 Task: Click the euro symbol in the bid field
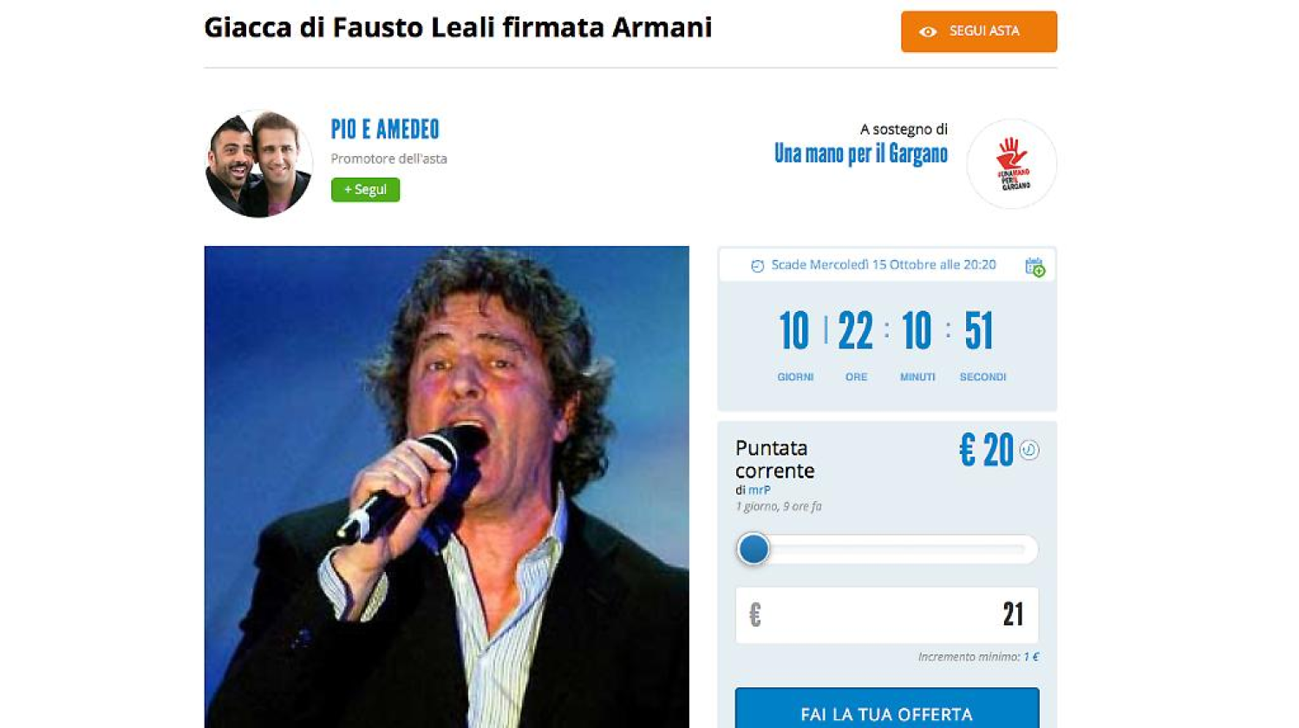pos(754,614)
